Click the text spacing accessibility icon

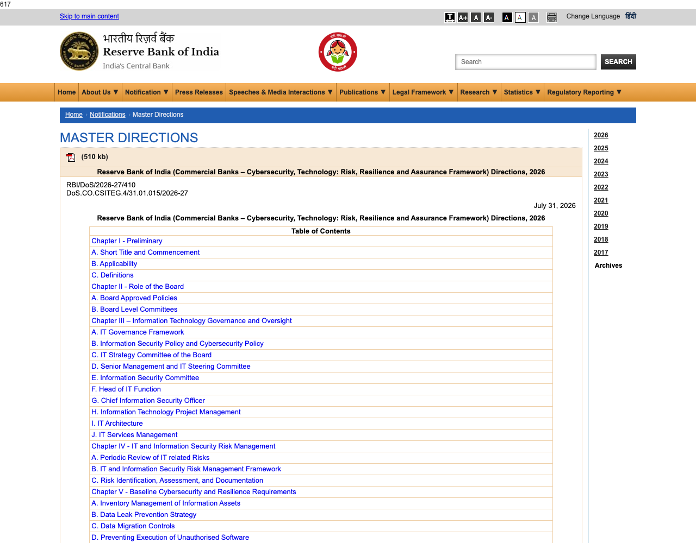coord(450,17)
